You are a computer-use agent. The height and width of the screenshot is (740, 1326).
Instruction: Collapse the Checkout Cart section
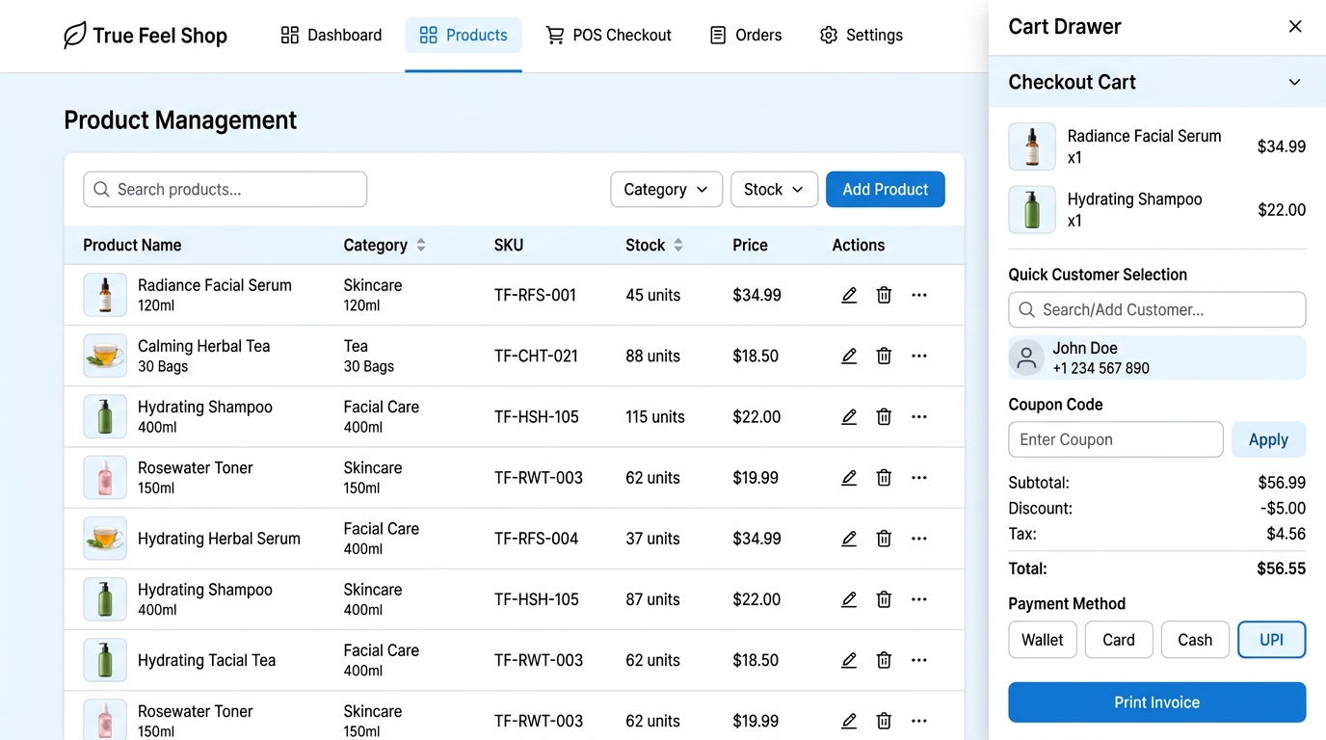pos(1295,82)
